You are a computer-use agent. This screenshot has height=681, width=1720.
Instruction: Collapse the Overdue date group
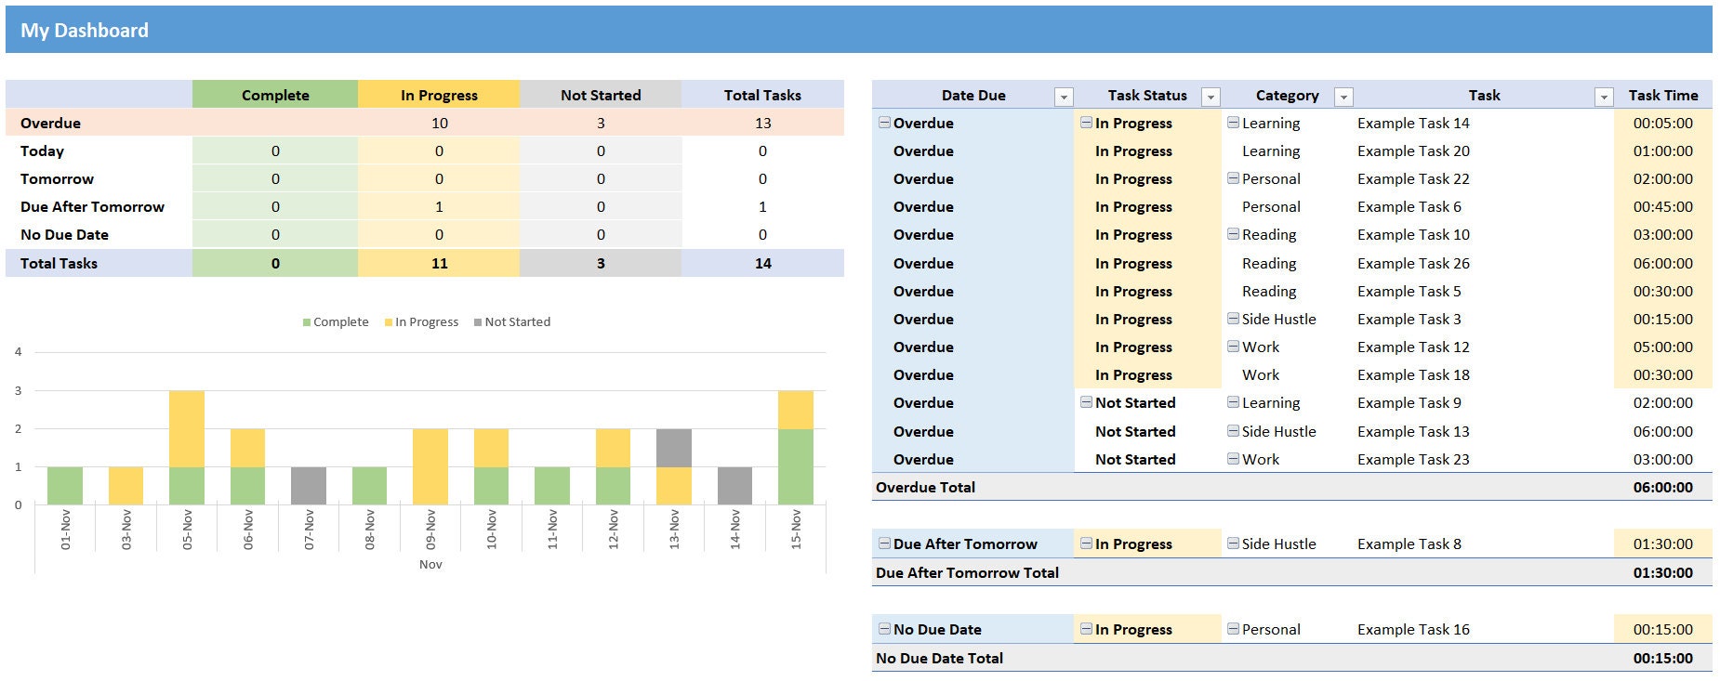point(884,122)
